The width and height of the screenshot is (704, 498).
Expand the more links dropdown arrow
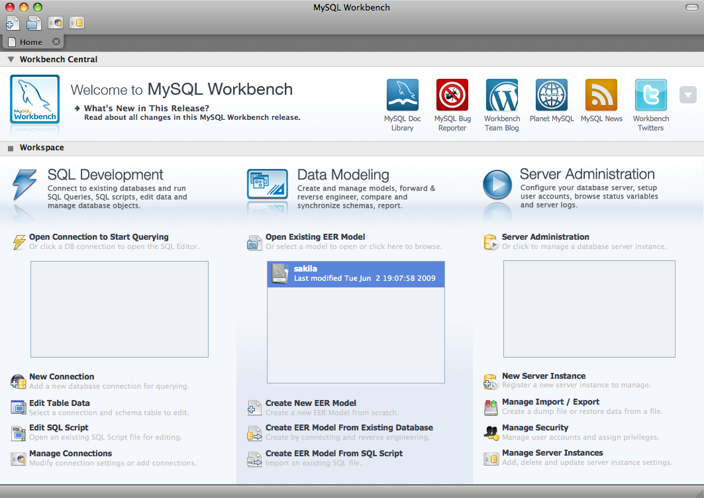pos(688,95)
